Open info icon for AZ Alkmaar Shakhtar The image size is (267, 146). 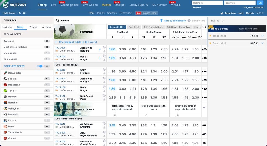(104, 123)
